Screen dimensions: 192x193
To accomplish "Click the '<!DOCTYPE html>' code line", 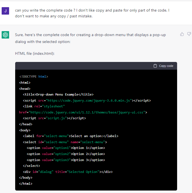I will tap(34, 77).
